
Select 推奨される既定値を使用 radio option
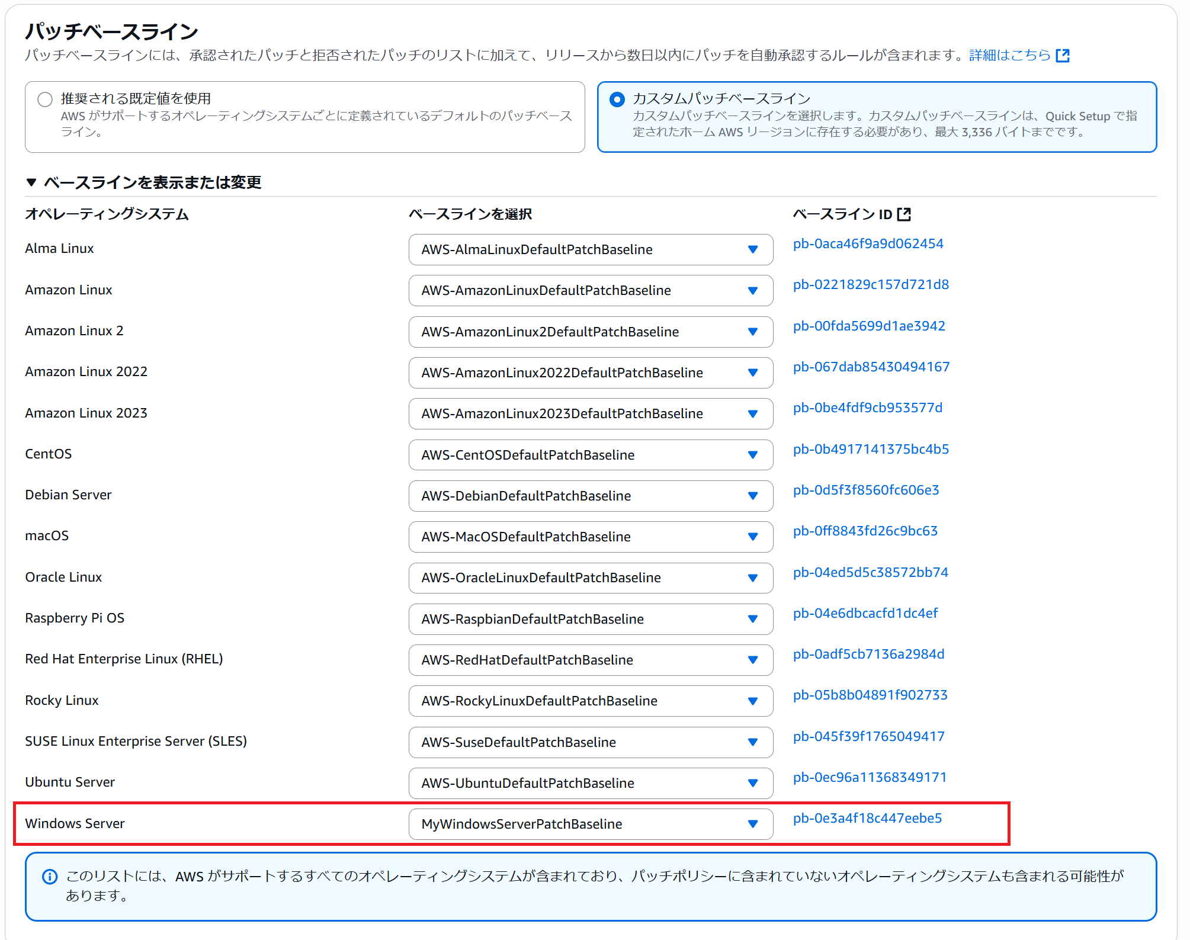tap(46, 100)
